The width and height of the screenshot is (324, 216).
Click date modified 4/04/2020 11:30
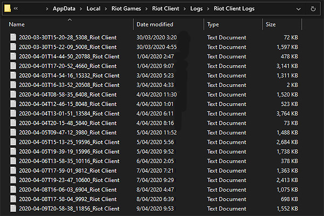click(157, 94)
